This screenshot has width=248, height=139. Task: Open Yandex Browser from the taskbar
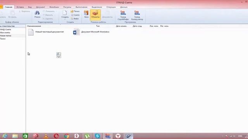(118, 136)
